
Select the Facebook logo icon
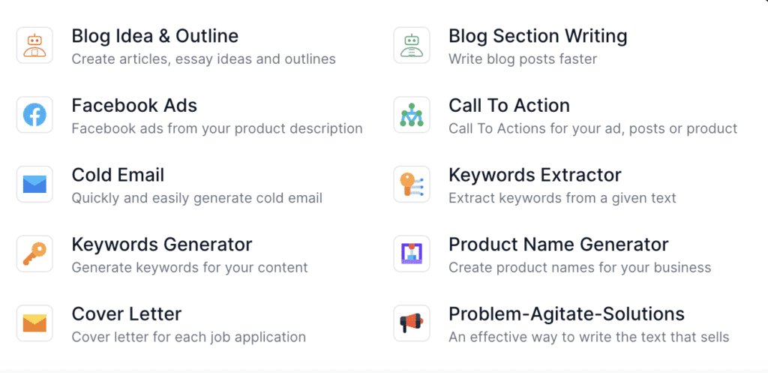tap(34, 115)
